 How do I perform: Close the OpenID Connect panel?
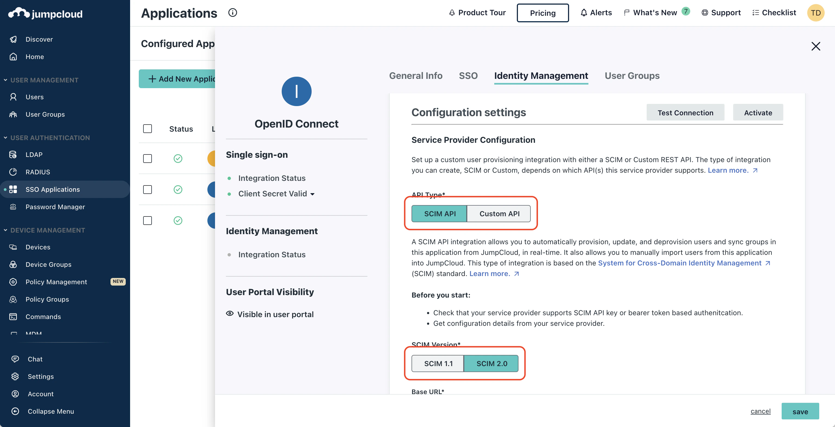[816, 46]
